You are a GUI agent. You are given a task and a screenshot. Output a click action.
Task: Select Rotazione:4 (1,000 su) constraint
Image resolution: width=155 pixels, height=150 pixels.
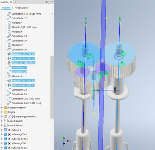click(x=23, y=85)
